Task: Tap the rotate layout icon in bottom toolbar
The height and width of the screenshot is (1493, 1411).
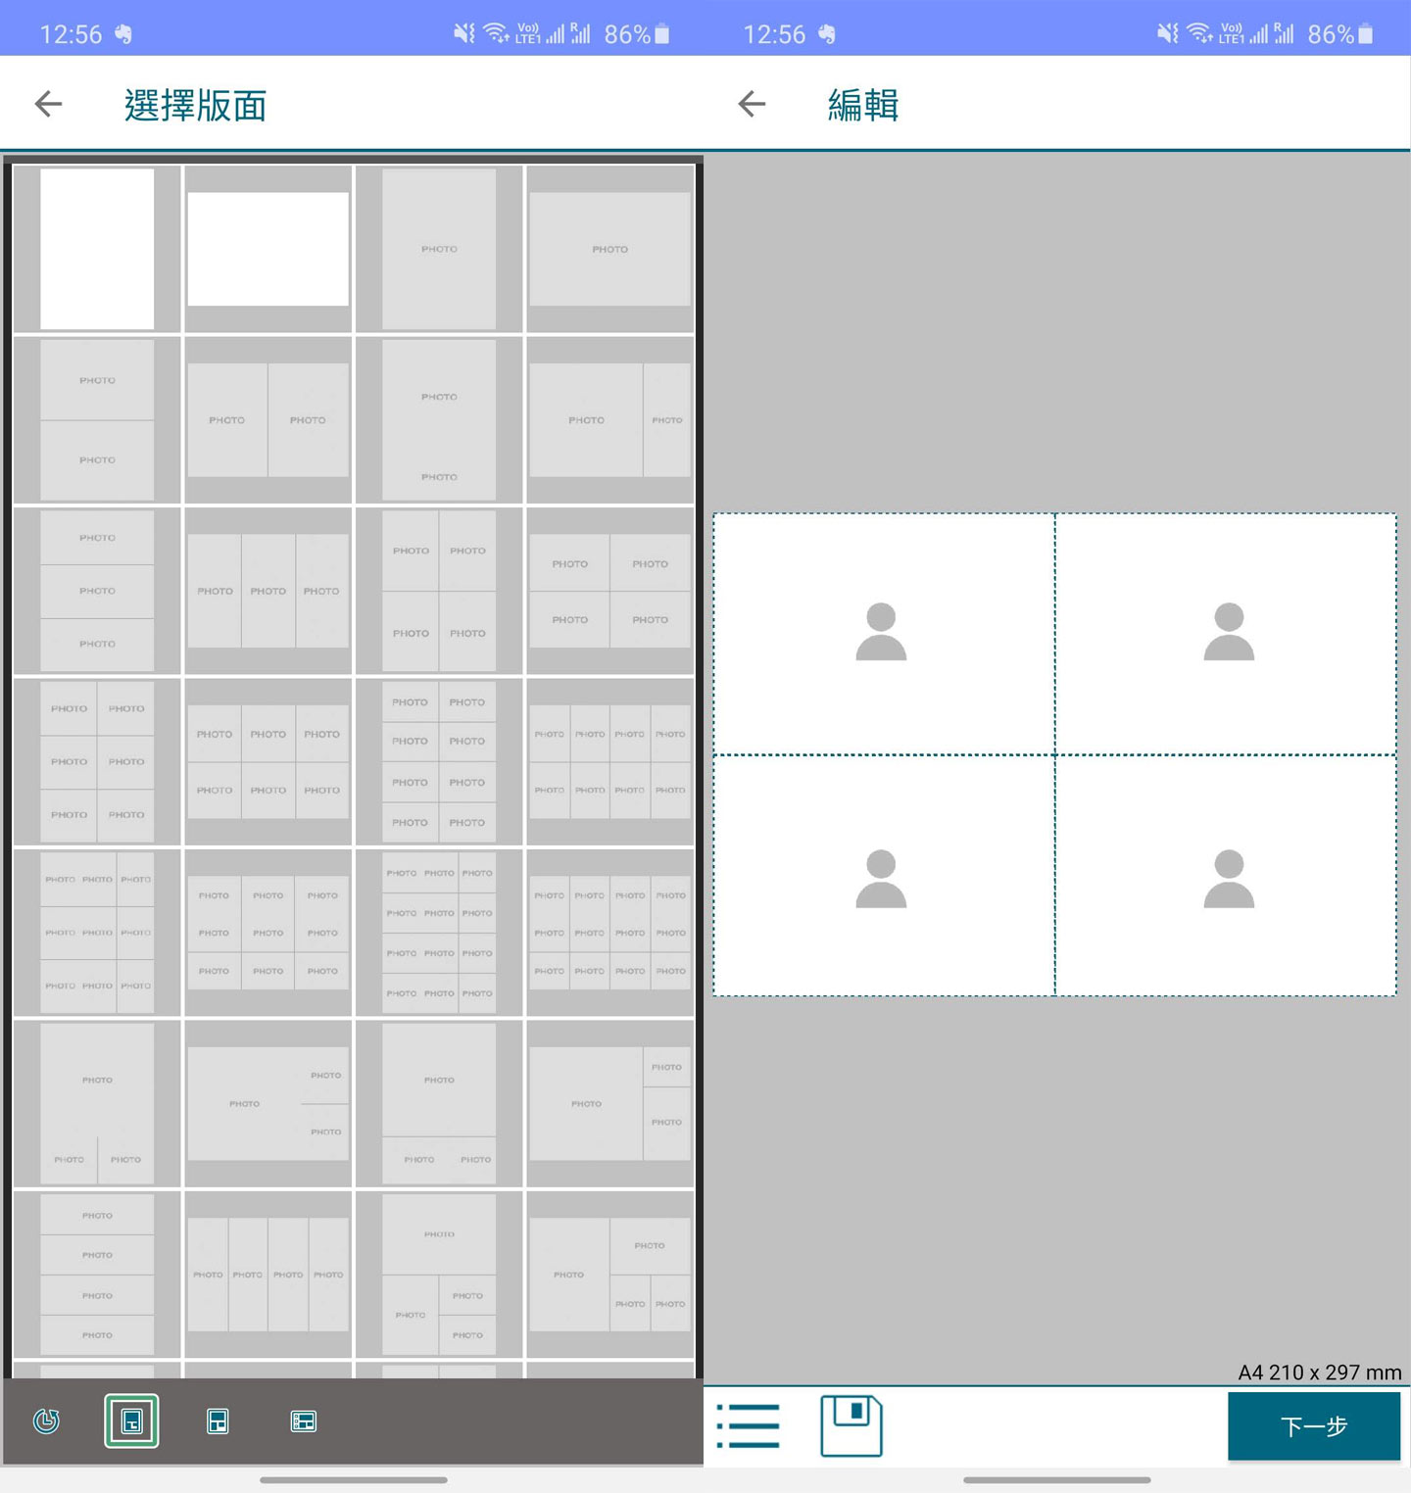Action: (46, 1421)
